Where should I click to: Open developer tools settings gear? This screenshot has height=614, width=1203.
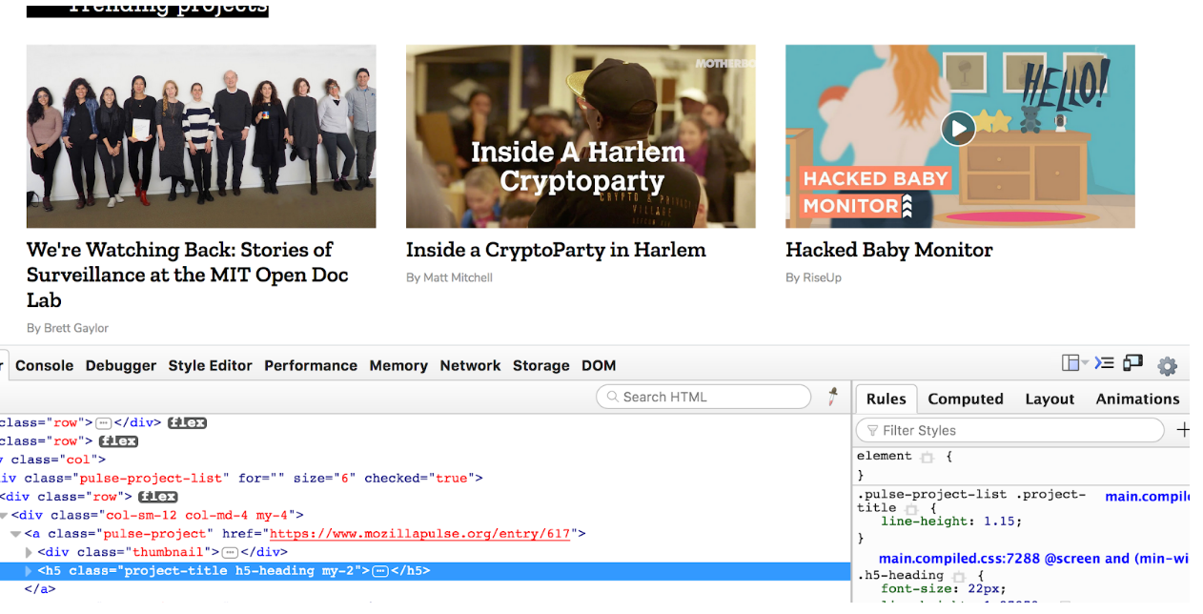pos(1168,365)
